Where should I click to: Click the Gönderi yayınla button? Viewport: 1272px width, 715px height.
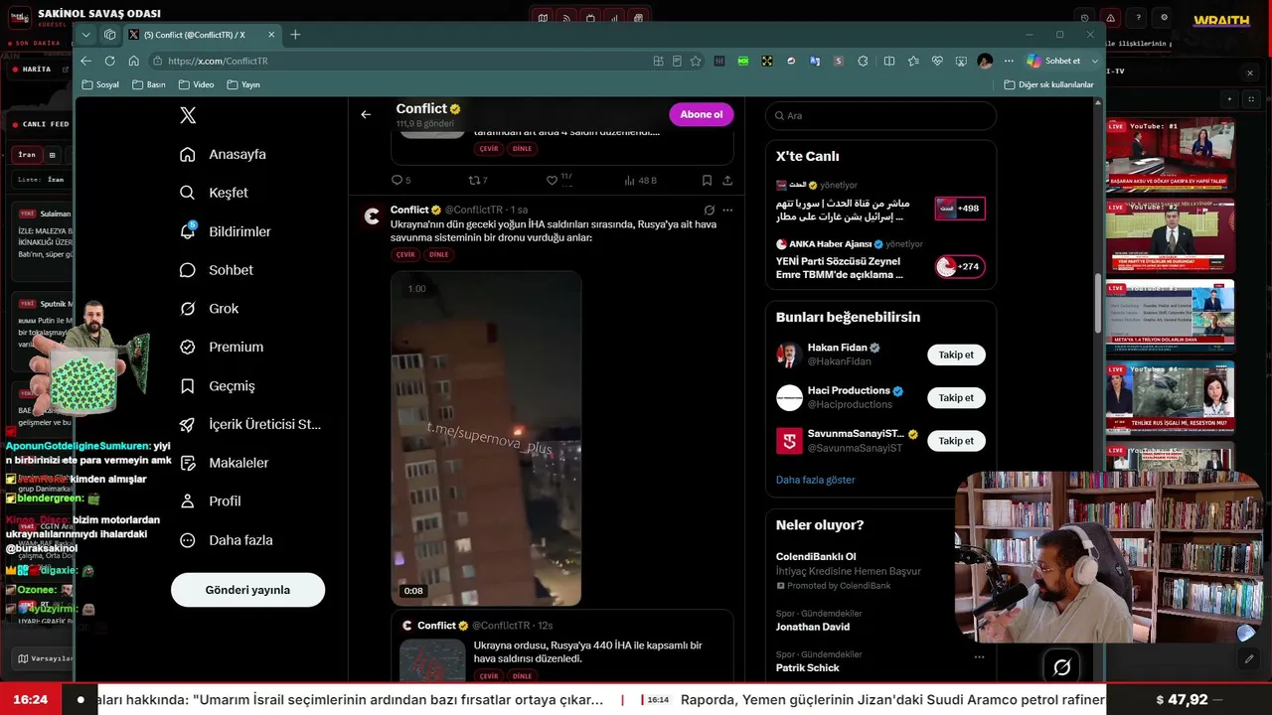pos(247,590)
